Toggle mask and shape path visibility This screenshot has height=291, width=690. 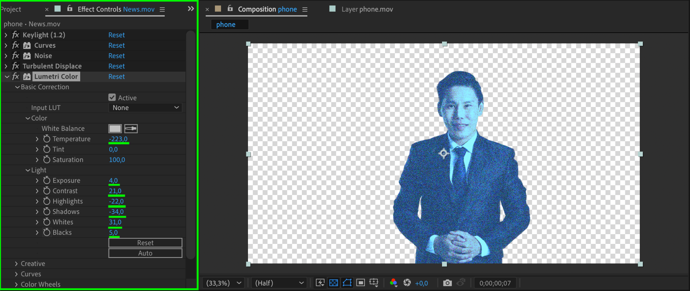point(347,283)
